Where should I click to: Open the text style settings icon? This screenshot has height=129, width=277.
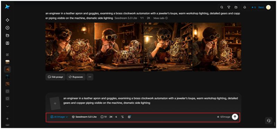pyautogui.click(x=123, y=117)
